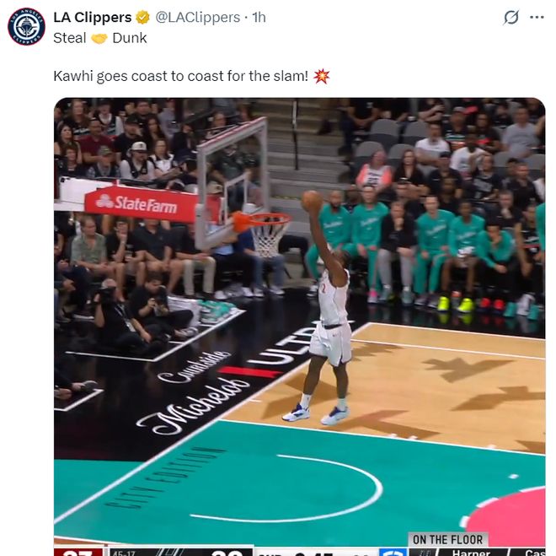Open the Grok explain-post icon
The width and height of the screenshot is (556, 556).
pyautogui.click(x=511, y=18)
